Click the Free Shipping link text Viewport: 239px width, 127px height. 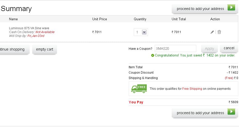point(192,89)
